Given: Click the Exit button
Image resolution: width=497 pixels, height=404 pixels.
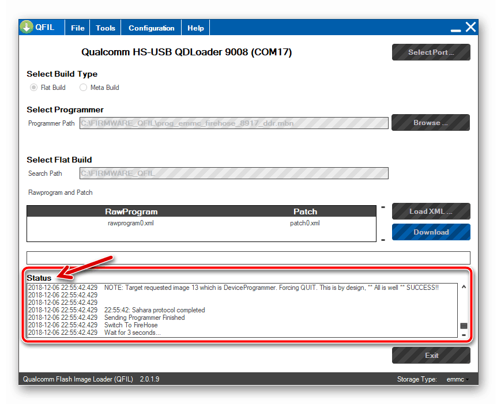Looking at the screenshot, I should pos(431,355).
